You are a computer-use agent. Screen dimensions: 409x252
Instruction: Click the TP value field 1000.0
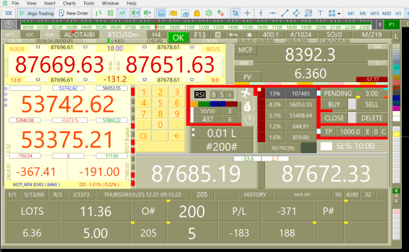(x=350, y=132)
